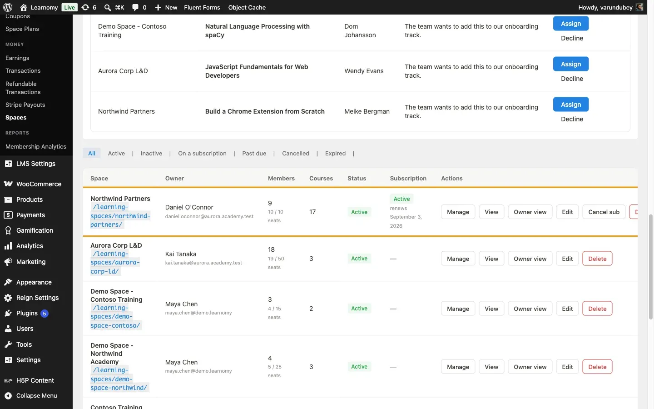The image size is (654, 409).
Task: Click the H5P Content icon
Action: 8,380
